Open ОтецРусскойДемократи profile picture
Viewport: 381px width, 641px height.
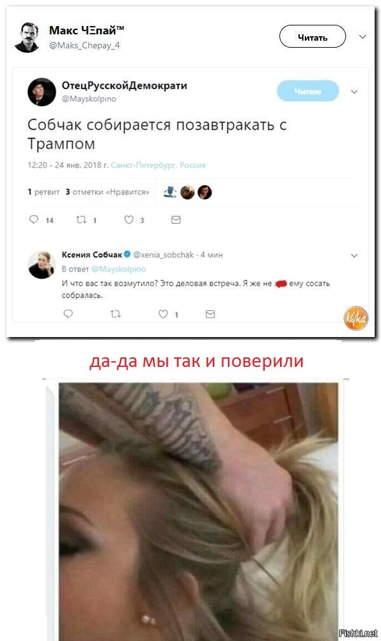[x=42, y=92]
